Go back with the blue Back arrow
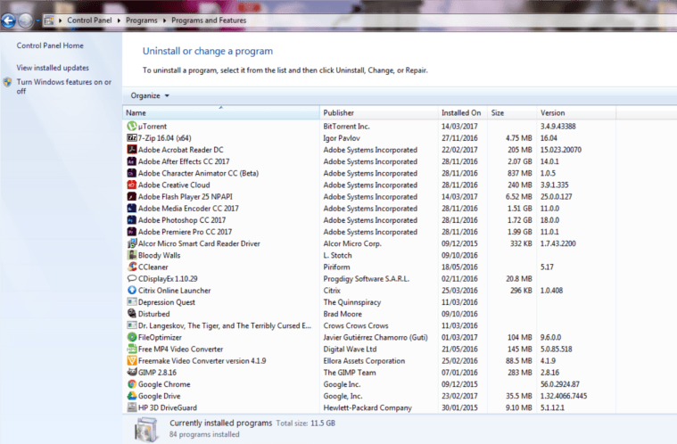 pos(8,21)
